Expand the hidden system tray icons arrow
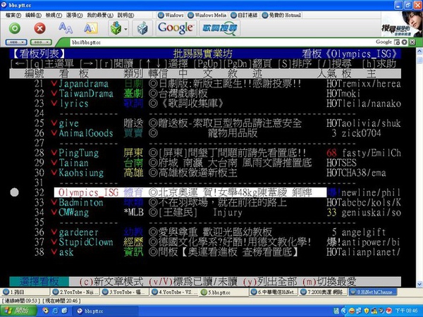This screenshot has height=317, width=423. (x=344, y=311)
